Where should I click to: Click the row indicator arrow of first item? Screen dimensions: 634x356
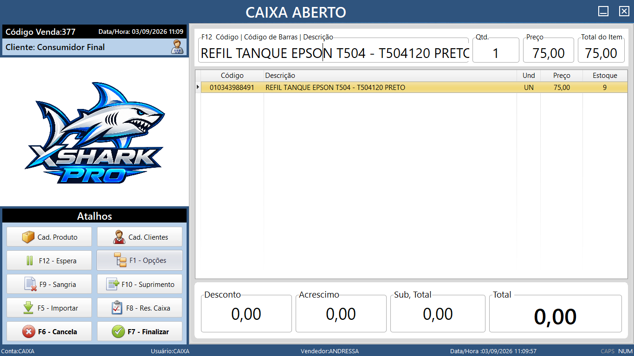(198, 87)
